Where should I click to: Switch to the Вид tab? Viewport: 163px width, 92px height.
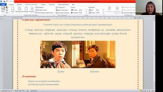(73, 5)
